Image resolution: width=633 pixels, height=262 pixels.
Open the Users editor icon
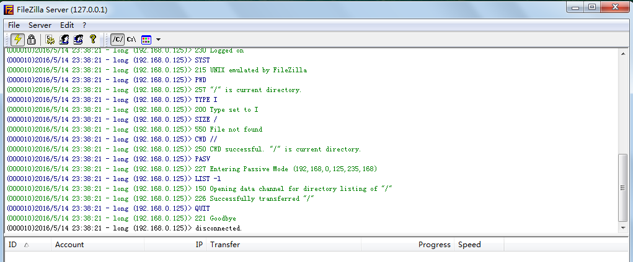pyautogui.click(x=64, y=40)
